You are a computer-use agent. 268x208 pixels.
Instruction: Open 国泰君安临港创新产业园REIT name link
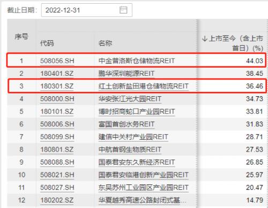[x=144, y=175]
